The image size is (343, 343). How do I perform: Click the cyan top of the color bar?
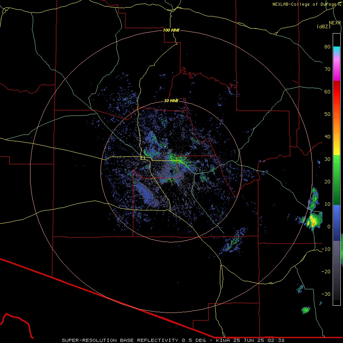337,50
